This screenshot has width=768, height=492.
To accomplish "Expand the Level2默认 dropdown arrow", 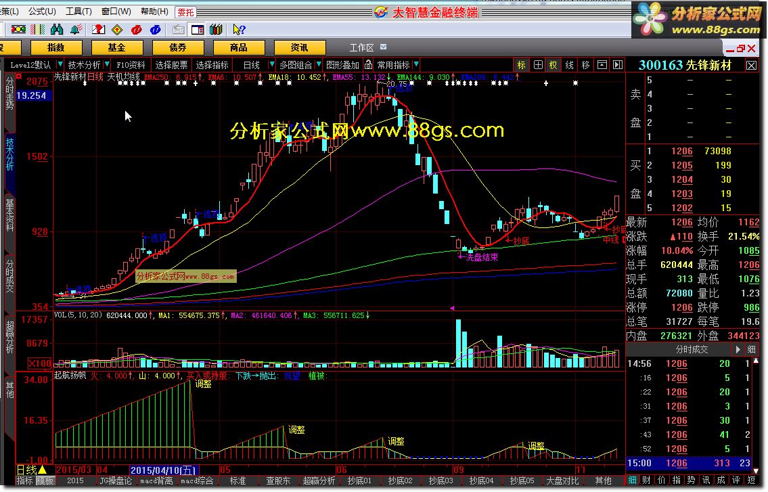I will (x=60, y=65).
